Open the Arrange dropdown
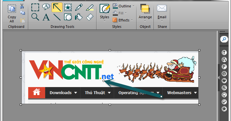Image resolution: width=231 pixels, height=121 pixels. (145, 13)
